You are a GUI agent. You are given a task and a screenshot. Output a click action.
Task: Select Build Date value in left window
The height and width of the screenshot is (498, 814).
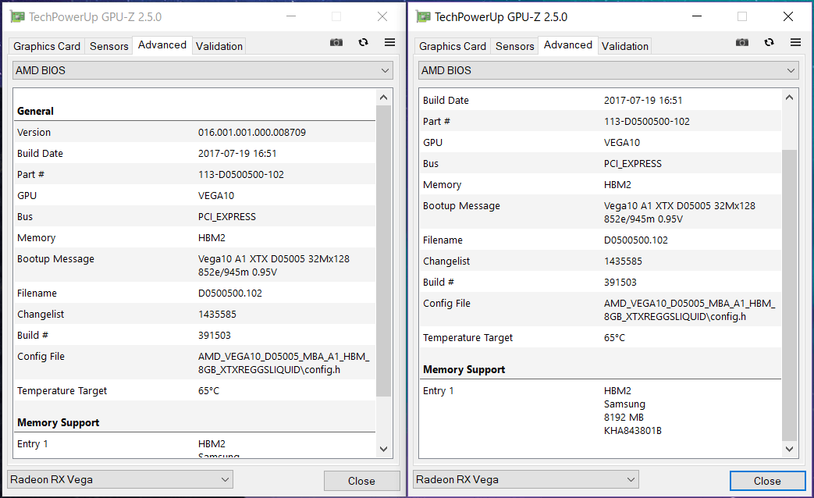click(237, 154)
